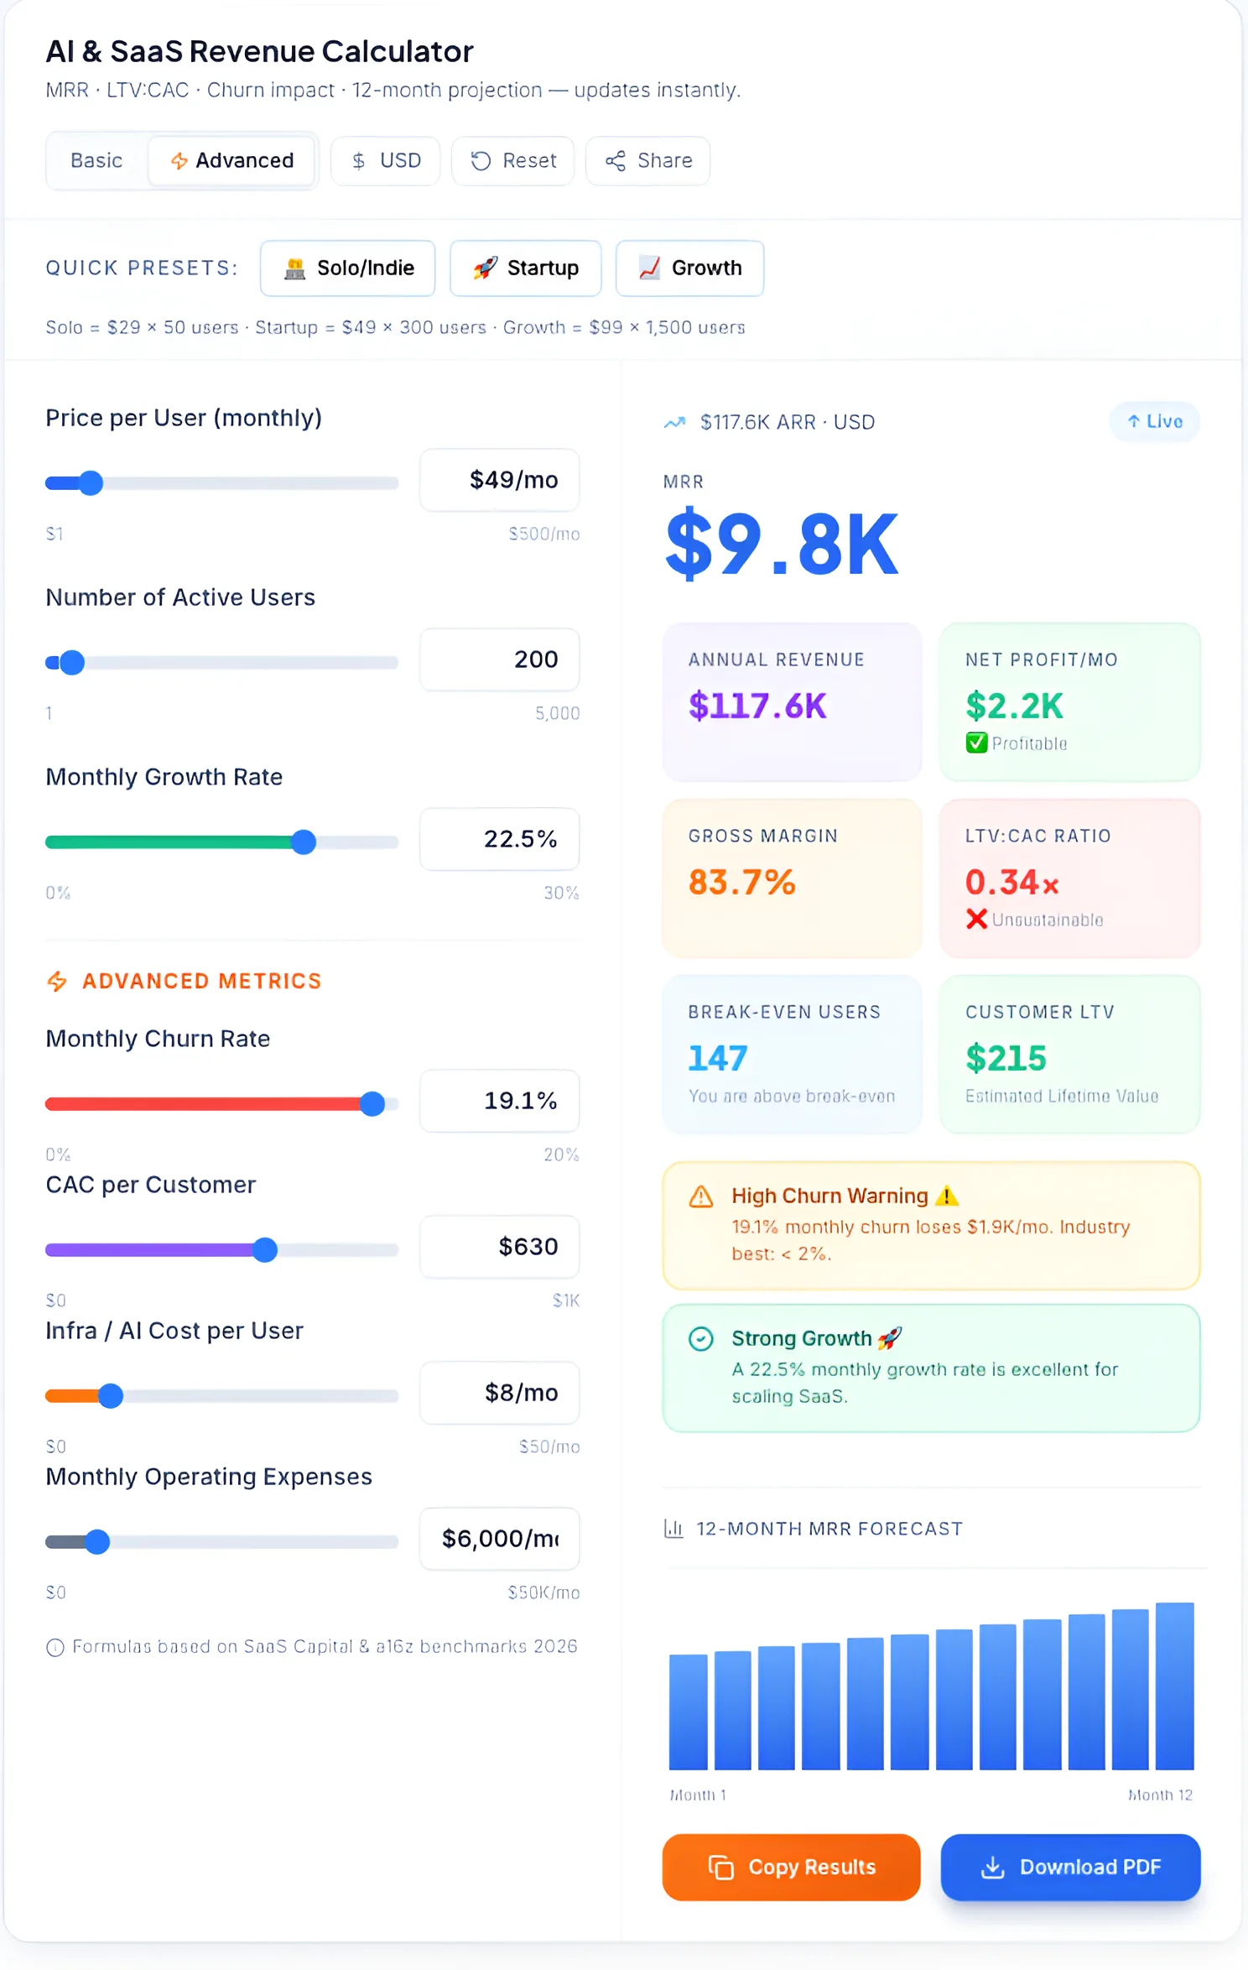Image resolution: width=1248 pixels, height=1970 pixels.
Task: Click the Customer LTV $215 card
Action: coord(1070,1054)
